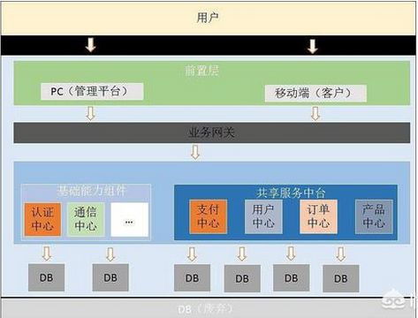The width and height of the screenshot is (418, 318).
Task: Click the 用户 banner box
Action: point(209,19)
